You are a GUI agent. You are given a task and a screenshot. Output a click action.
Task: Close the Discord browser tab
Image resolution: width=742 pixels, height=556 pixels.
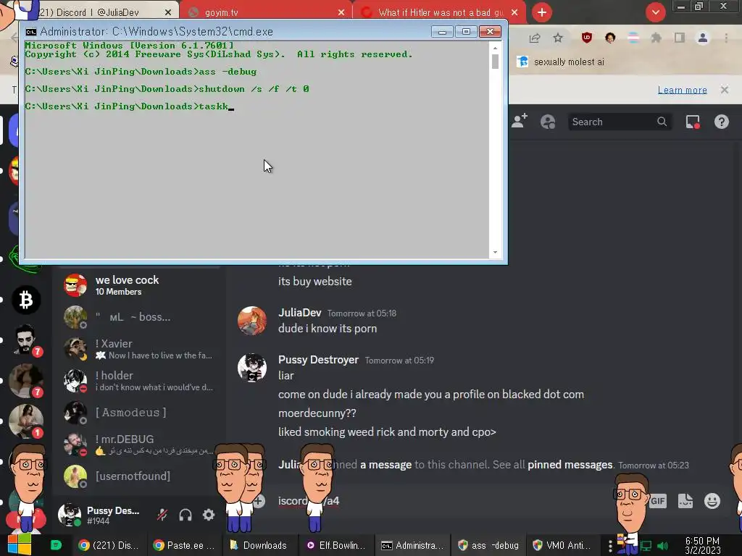point(168,12)
